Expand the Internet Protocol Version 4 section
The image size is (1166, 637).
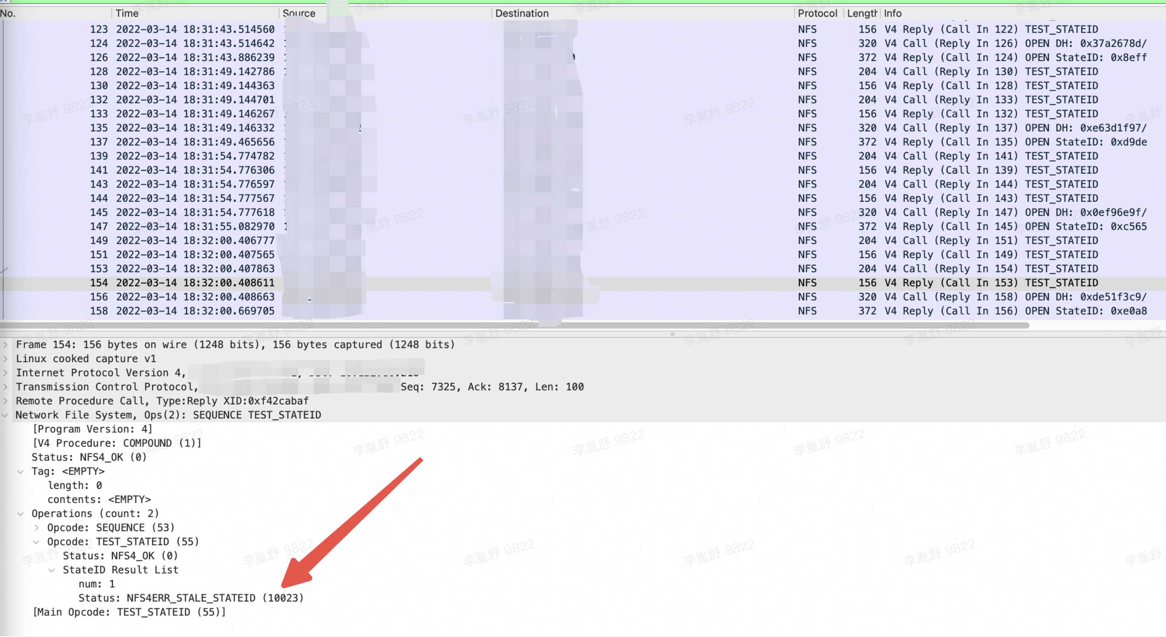[x=5, y=373]
